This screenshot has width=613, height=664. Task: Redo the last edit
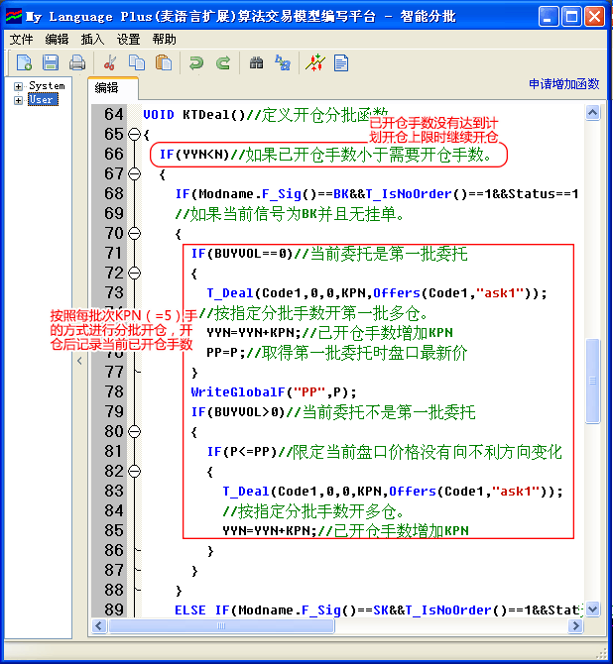223,63
